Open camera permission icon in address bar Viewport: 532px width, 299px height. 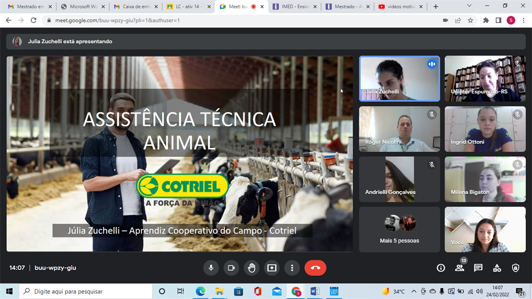(445, 20)
